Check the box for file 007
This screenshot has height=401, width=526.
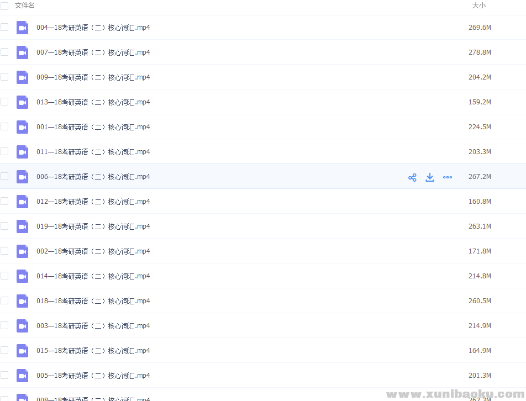[4, 52]
